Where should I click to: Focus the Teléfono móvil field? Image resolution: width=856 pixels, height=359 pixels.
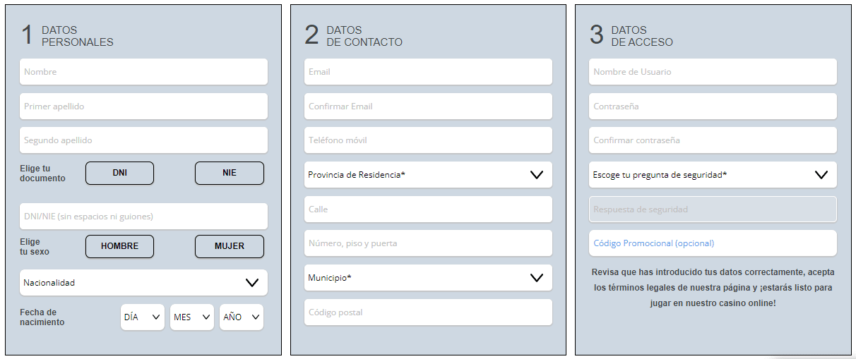coord(428,140)
